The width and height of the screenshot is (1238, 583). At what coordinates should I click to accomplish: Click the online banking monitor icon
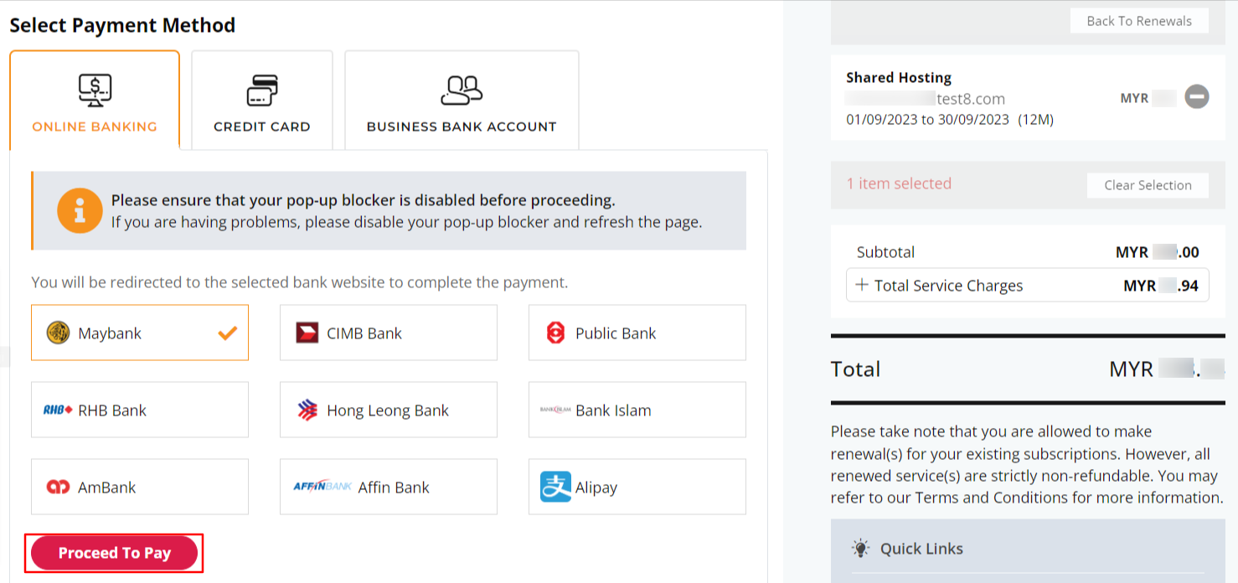coord(95,90)
